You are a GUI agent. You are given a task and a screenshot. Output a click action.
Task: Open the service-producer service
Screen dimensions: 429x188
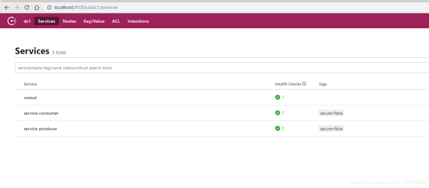(40, 129)
